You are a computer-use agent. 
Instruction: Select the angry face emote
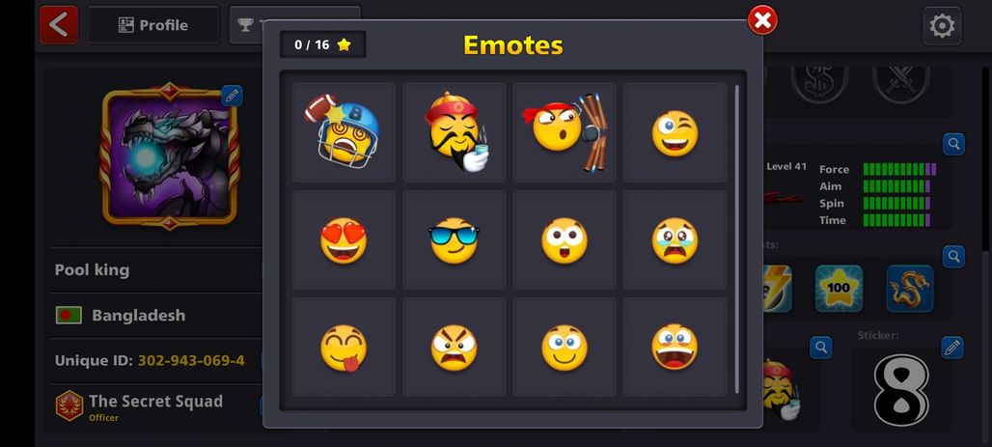(x=455, y=347)
